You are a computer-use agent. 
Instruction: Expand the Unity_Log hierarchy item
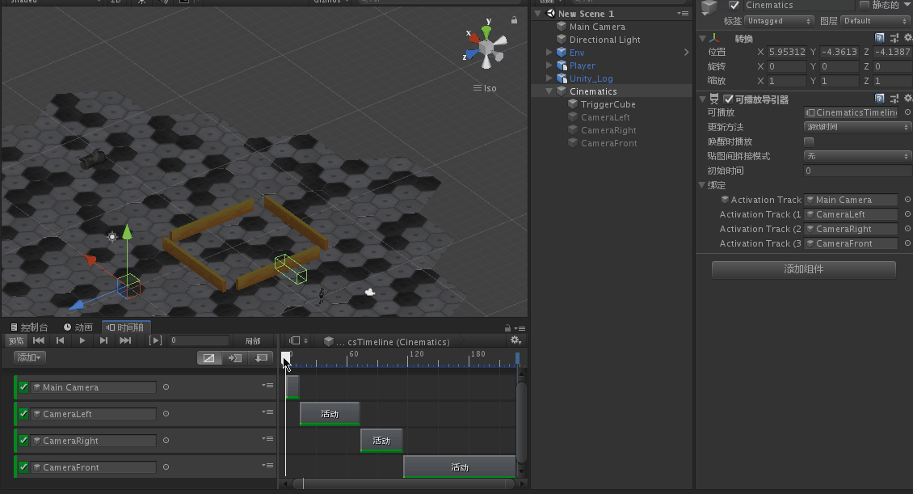(549, 78)
